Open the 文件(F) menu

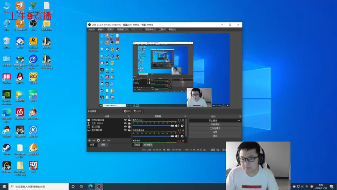pos(91,30)
